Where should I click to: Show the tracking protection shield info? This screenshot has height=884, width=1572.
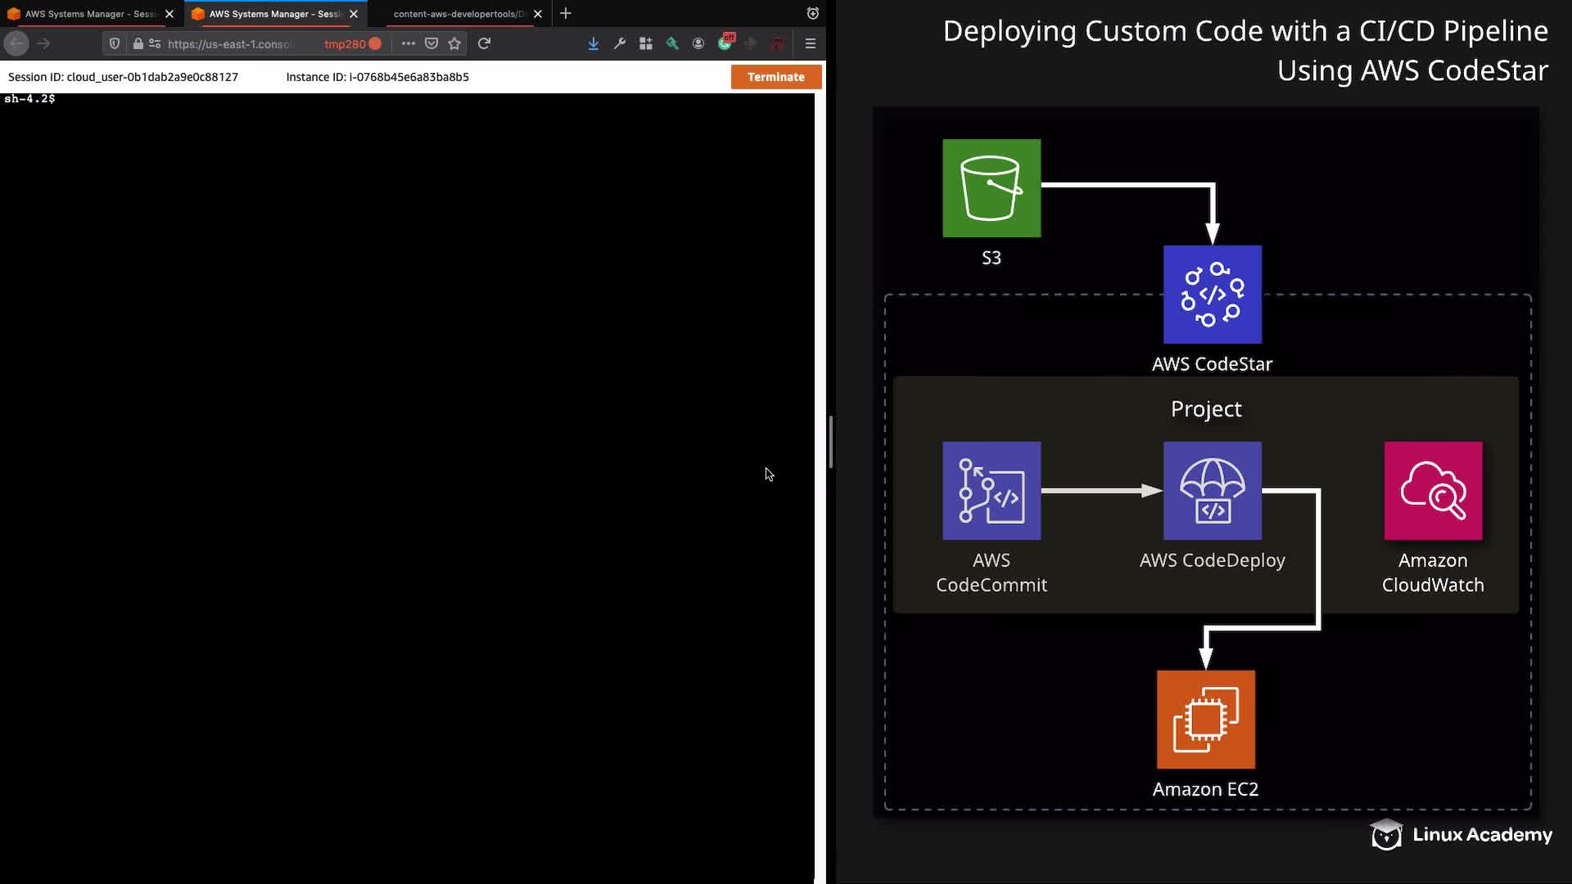[x=115, y=43]
